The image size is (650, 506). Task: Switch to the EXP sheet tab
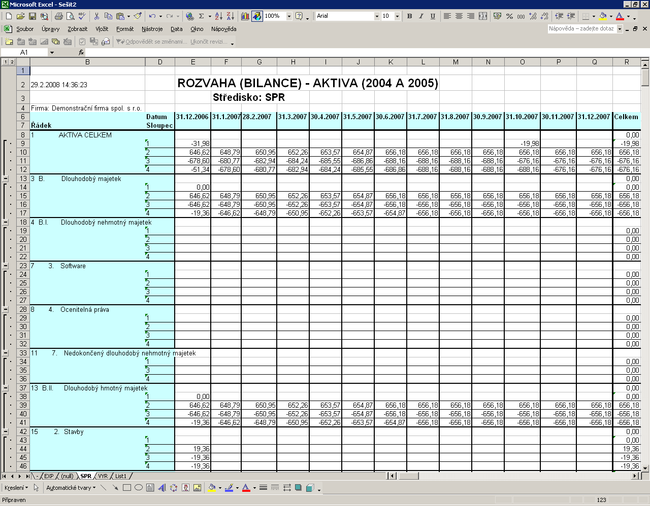point(49,476)
